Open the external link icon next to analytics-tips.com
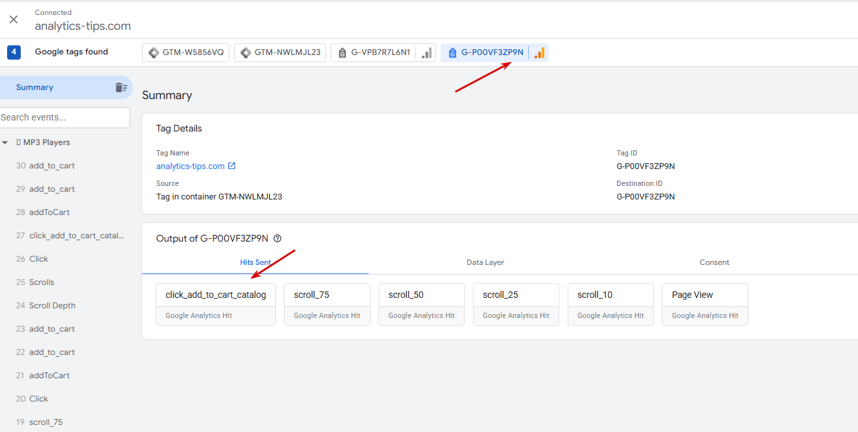 coord(232,166)
